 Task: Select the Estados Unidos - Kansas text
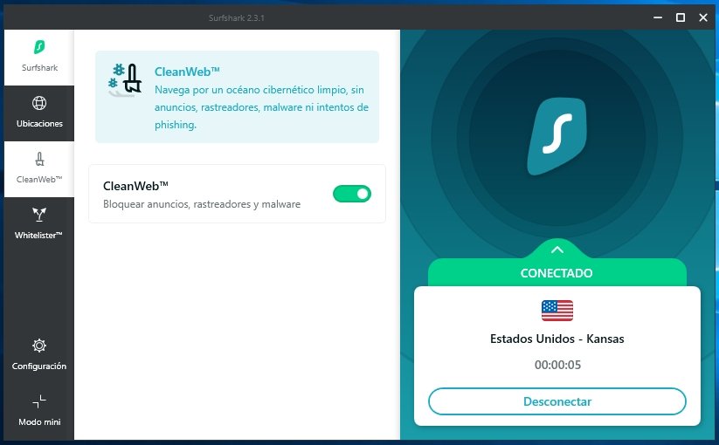pos(557,339)
